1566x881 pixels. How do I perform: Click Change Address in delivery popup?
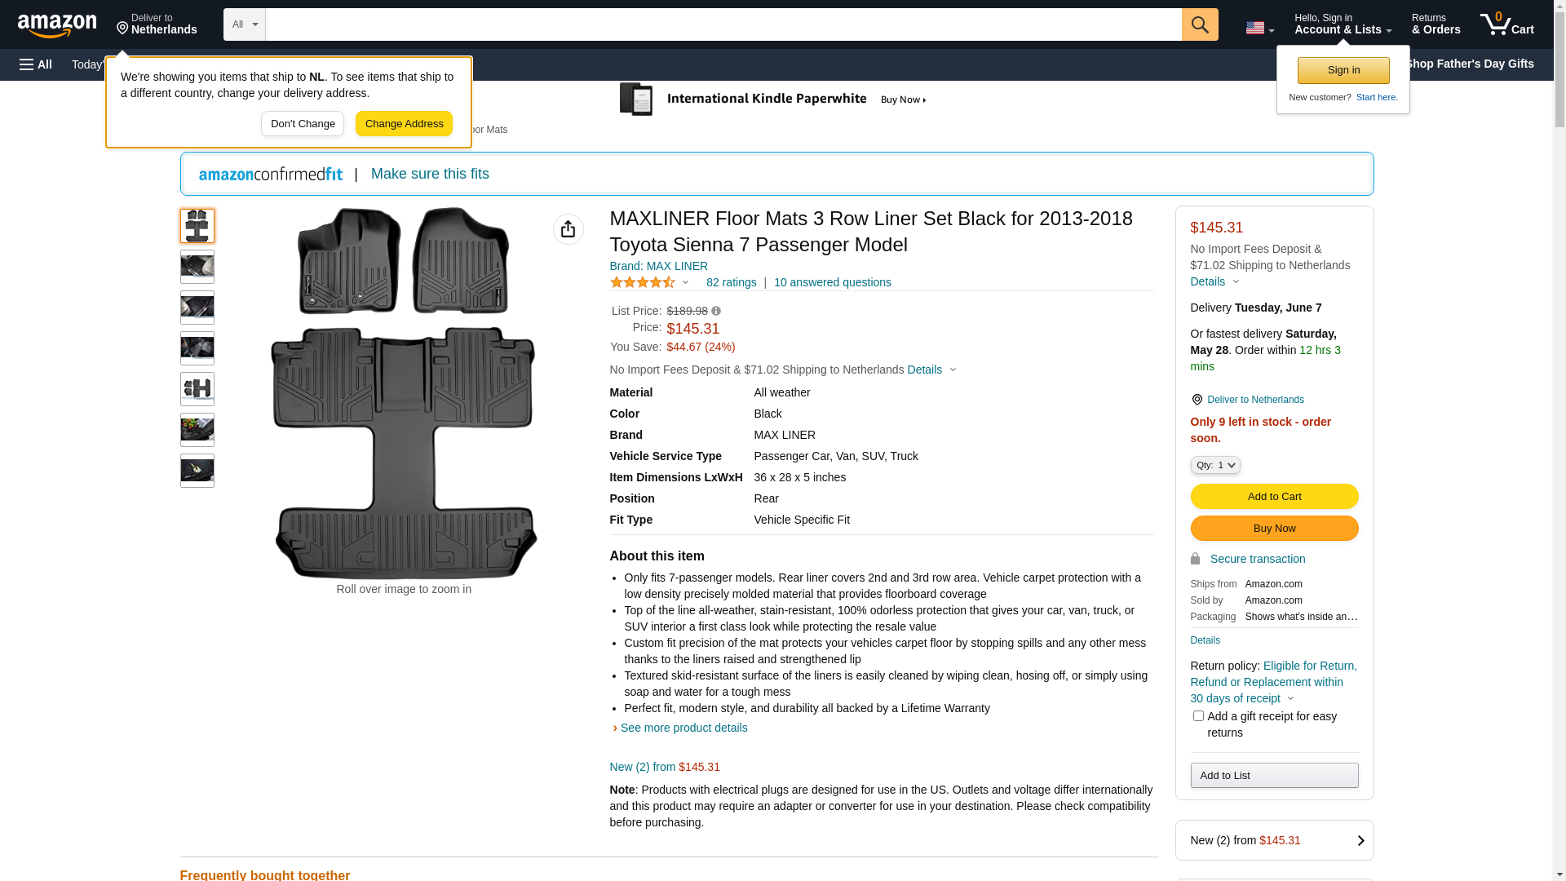(x=404, y=124)
